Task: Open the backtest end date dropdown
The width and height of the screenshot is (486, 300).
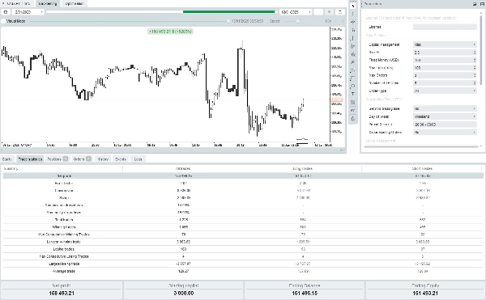Action: [296, 12]
